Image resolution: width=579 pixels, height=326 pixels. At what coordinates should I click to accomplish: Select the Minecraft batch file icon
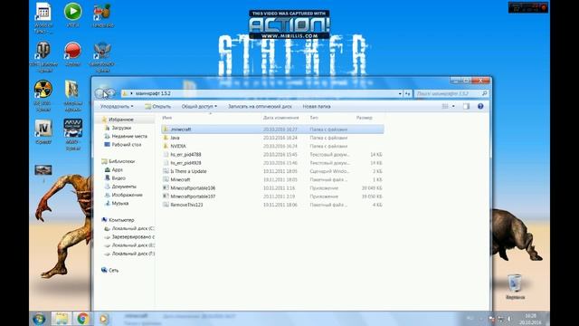(x=166, y=179)
